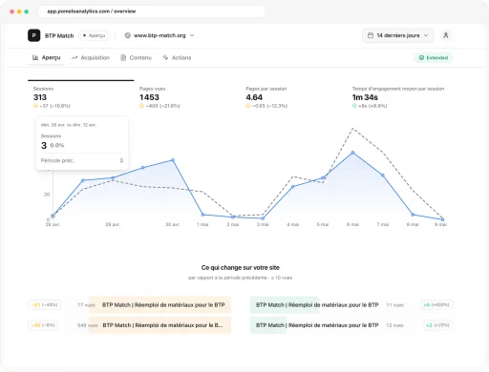This screenshot has height=372, width=489.
Task: Click the 6 mai peak data point on chart
Action: 352,153
